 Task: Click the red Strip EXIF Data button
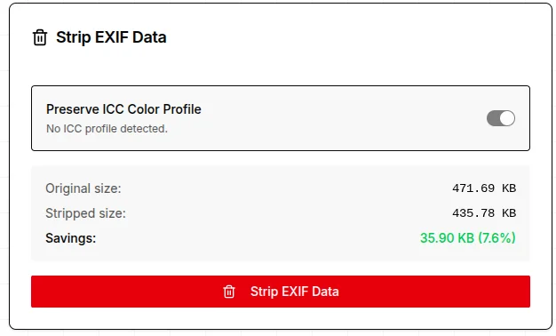coord(281,292)
